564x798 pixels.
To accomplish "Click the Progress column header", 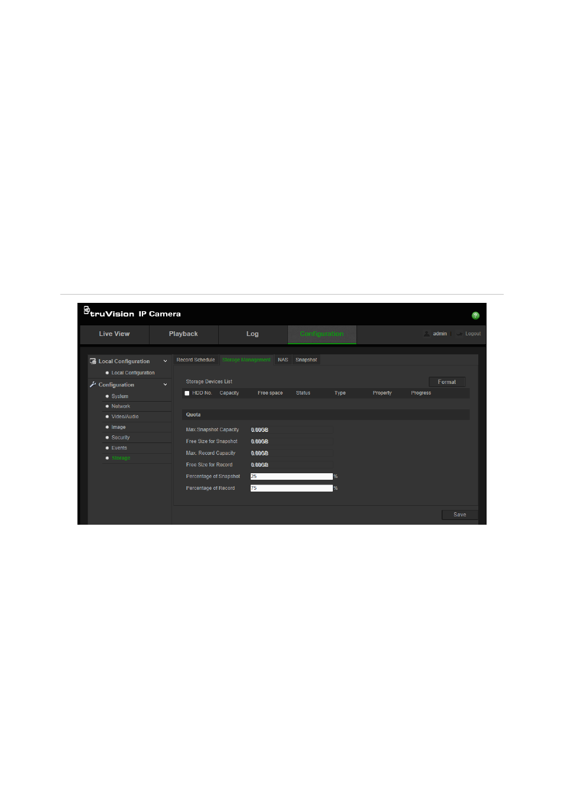I will point(421,393).
